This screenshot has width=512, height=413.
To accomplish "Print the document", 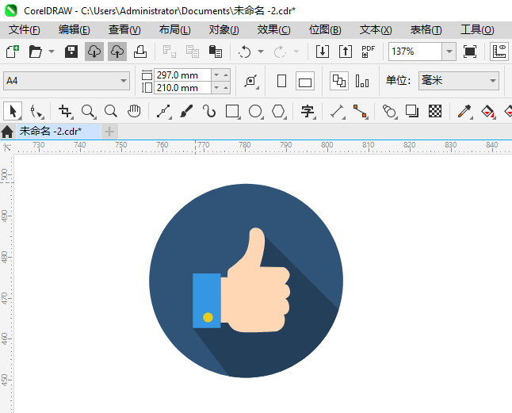I will tap(140, 52).
